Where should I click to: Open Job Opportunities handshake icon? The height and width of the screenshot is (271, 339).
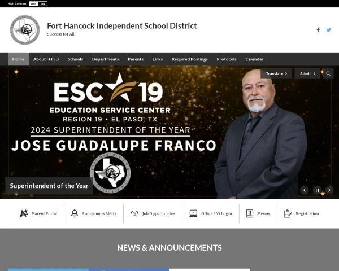tap(134, 213)
